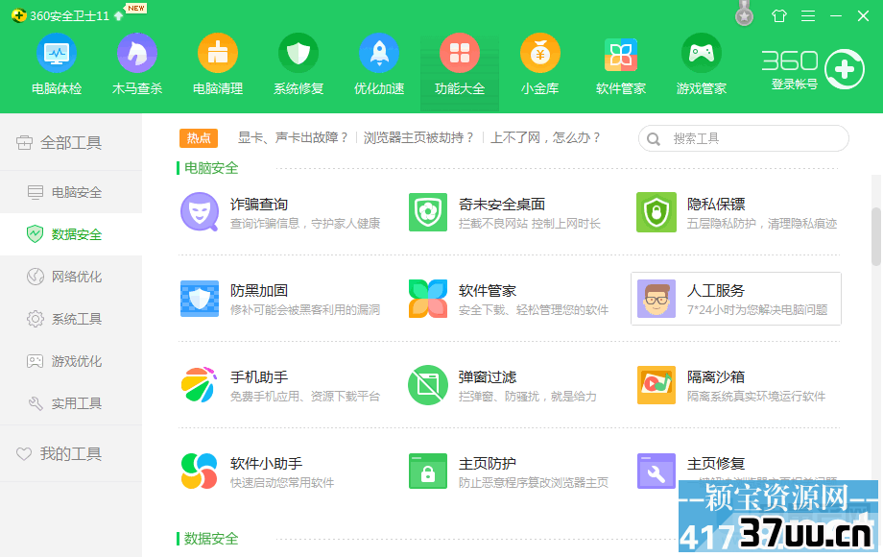The image size is (883, 557).
Task: Select 数据安全 sidebar category
Action: tap(71, 234)
